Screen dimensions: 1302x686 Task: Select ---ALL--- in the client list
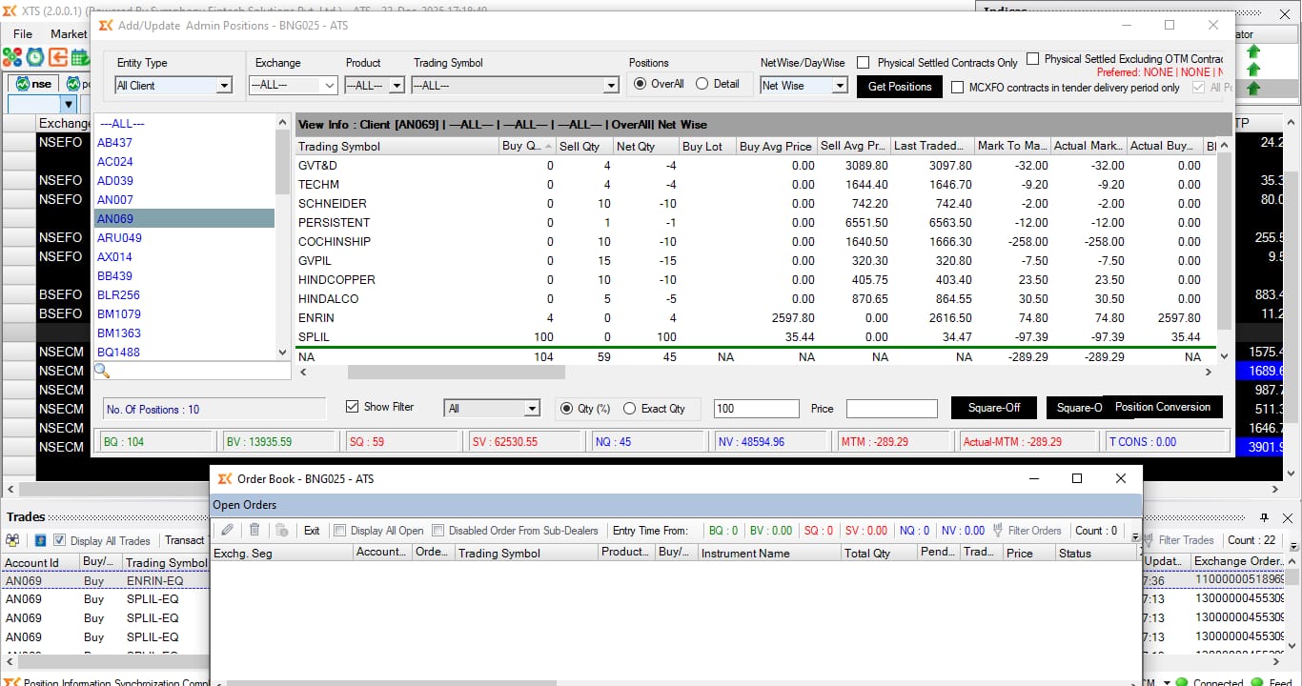tap(184, 124)
